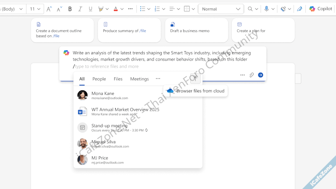Open more font options ellipsis in toolbar
Viewport: 336px width, 189px height.
[130, 9]
